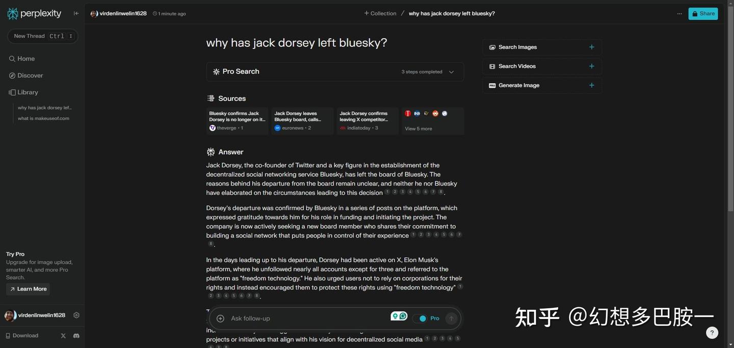The height and width of the screenshot is (348, 734).
Task: Click the Ask follow-up input field
Action: [x=306, y=318]
